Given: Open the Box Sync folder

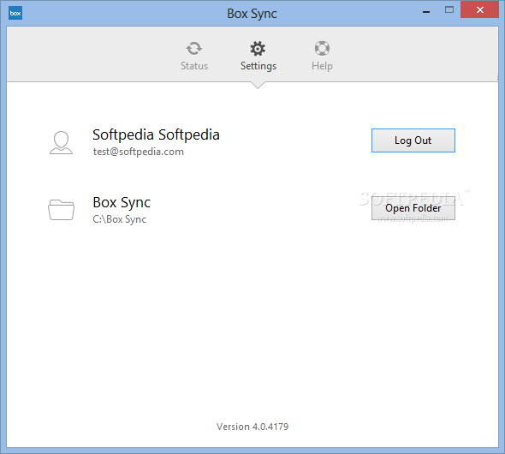Looking at the screenshot, I should (413, 208).
